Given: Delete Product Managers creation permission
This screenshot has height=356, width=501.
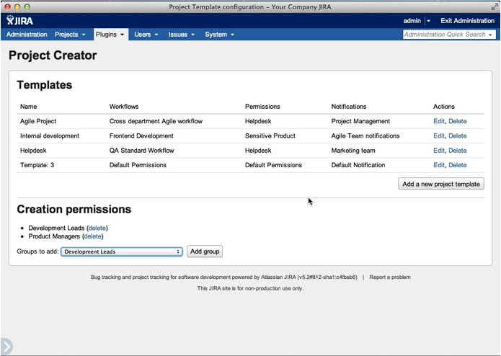Looking at the screenshot, I should pyautogui.click(x=93, y=236).
